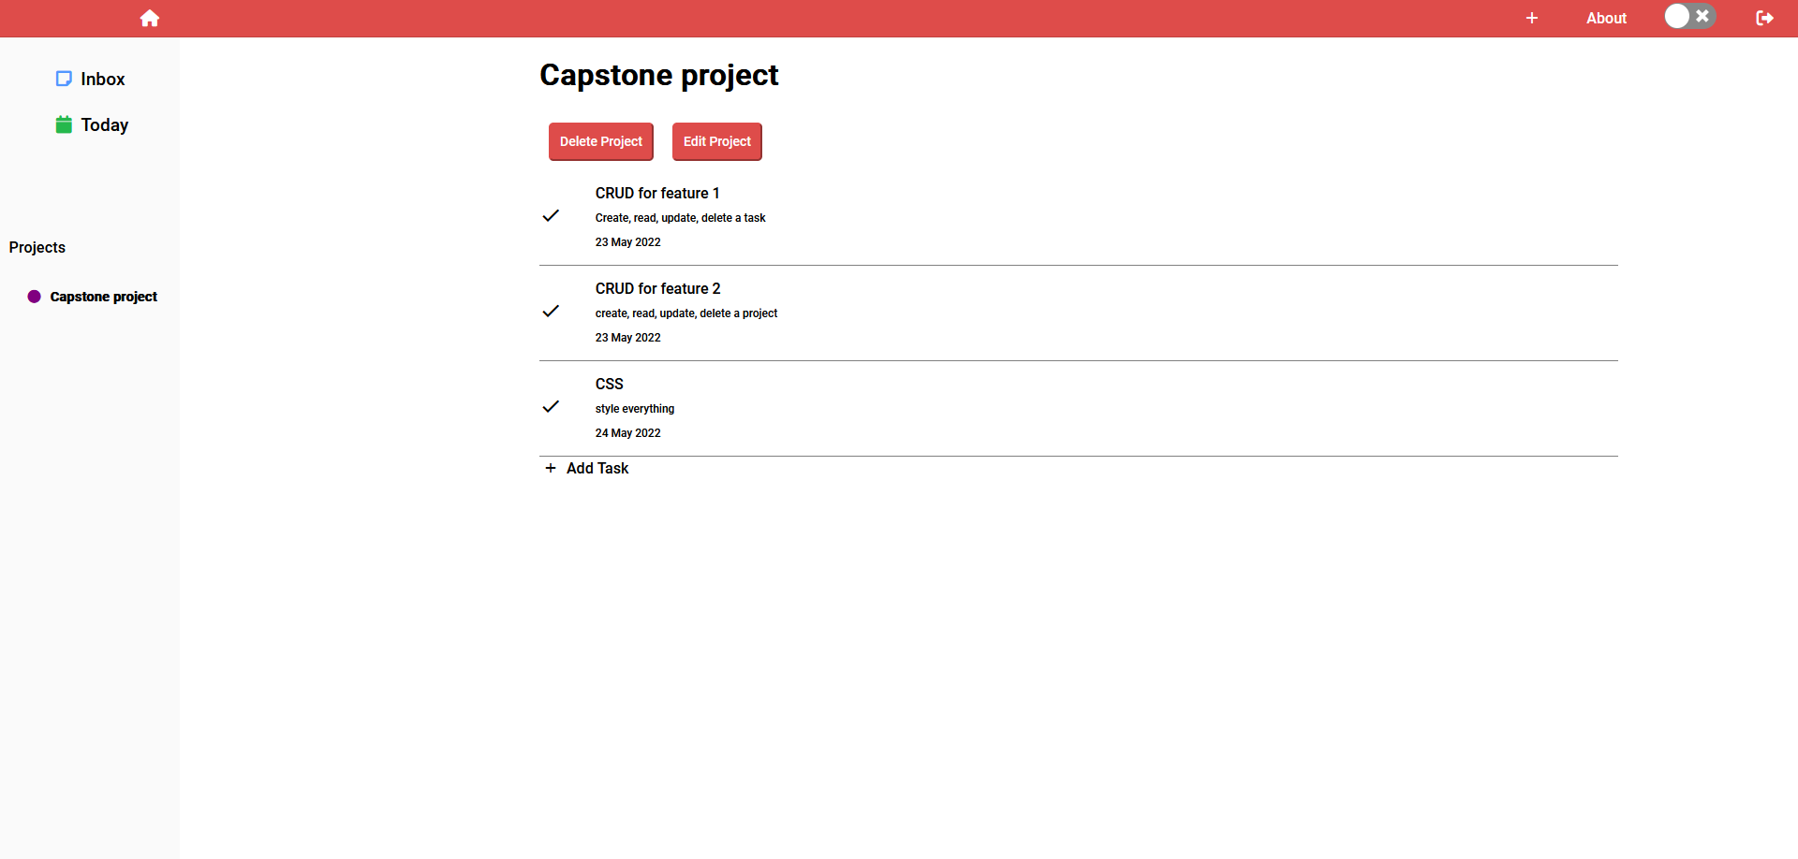The height and width of the screenshot is (859, 1798).
Task: Go to the home icon in header
Action: click(150, 18)
